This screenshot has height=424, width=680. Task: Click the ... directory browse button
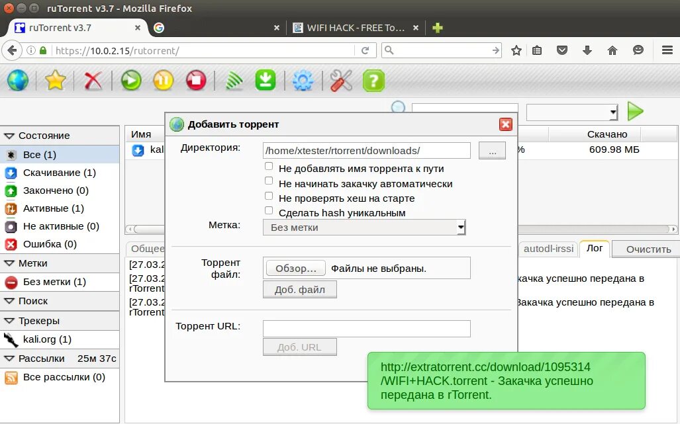point(492,151)
